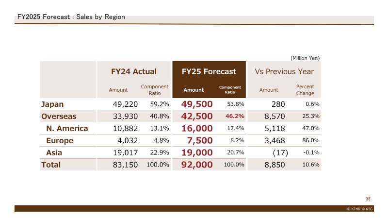Select the N. America row label
Image resolution: width=388 pixels, height=218 pixels.
tap(67, 129)
